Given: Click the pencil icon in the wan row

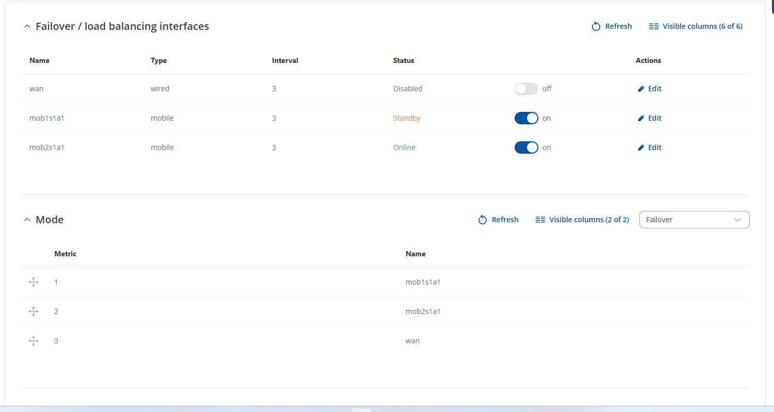Looking at the screenshot, I should [x=641, y=89].
